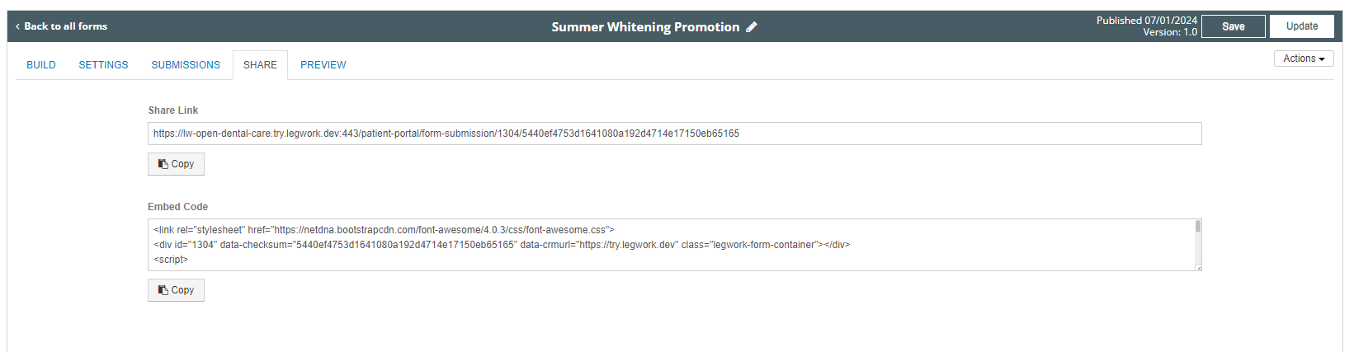Image resolution: width=1354 pixels, height=352 pixels.
Task: Select the SHARE tab
Action: click(260, 65)
